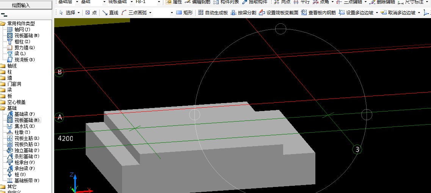
Task: Choose the 框柱(Z) component type
Action: tap(19, 42)
